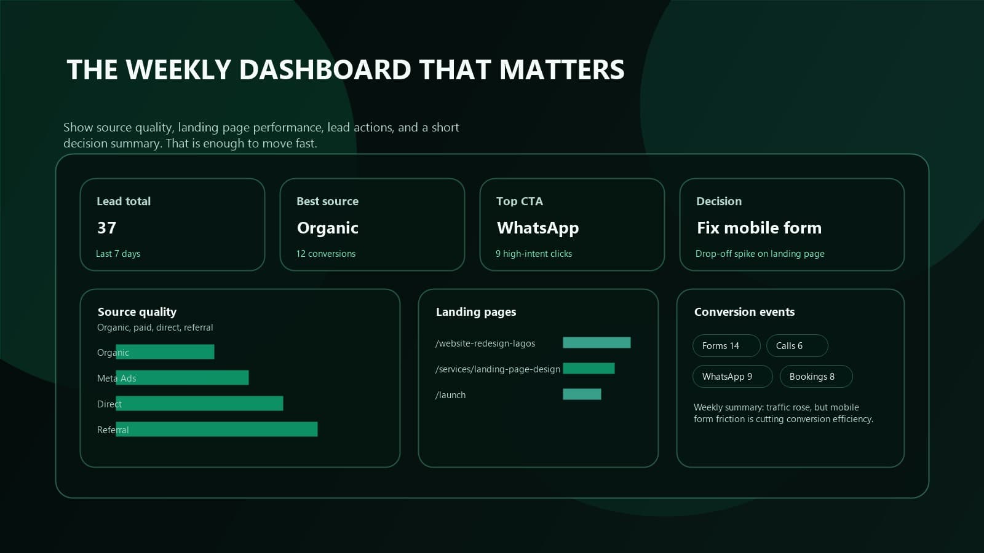Image resolution: width=984 pixels, height=553 pixels.
Task: Click the Decision Fix mobile form card
Action: [x=792, y=224]
